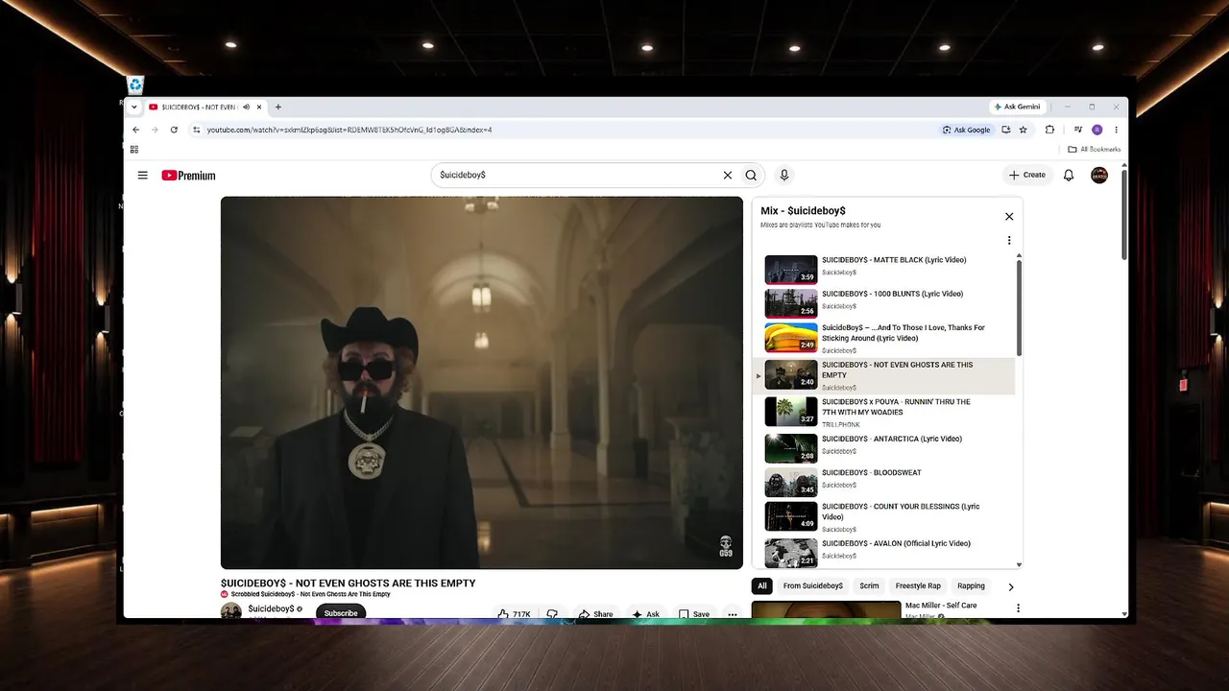The width and height of the screenshot is (1229, 691).
Task: Expand the tab search dropdown arrow
Action: pyautogui.click(x=134, y=107)
